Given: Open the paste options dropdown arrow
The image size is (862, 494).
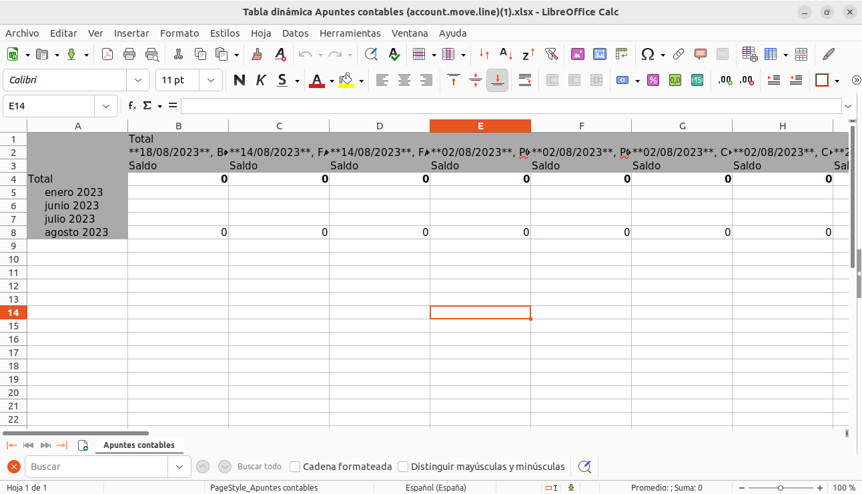Looking at the screenshot, I should coord(237,55).
